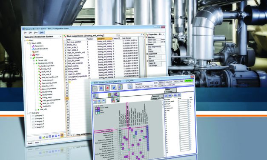Image resolution: width=267 pixels, height=160 pixels.
Task: Click the Step name field
Action: click(177, 85)
